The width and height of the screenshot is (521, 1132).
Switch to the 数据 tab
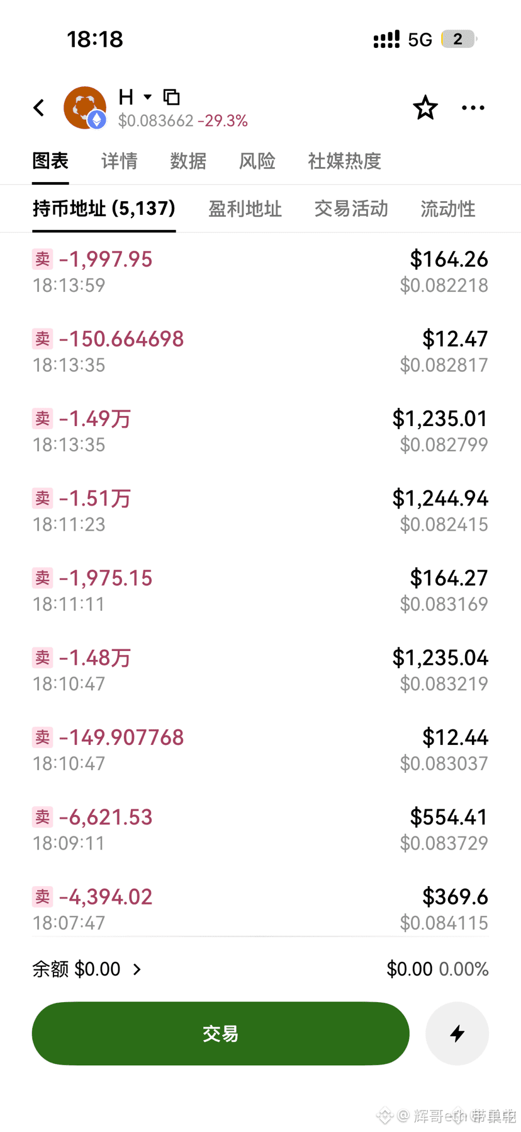(x=188, y=161)
